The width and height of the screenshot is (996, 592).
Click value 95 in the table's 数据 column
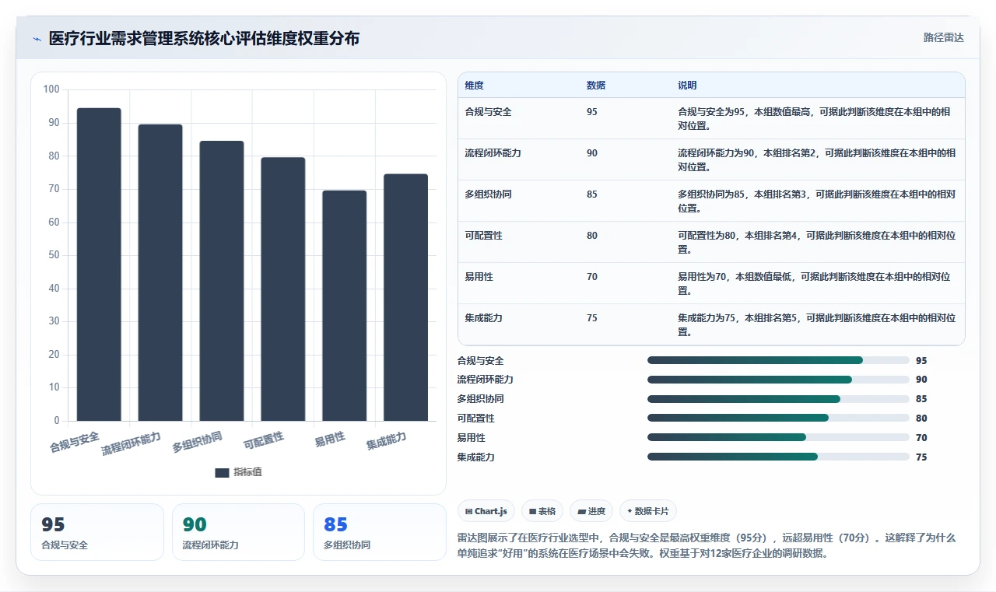point(592,112)
